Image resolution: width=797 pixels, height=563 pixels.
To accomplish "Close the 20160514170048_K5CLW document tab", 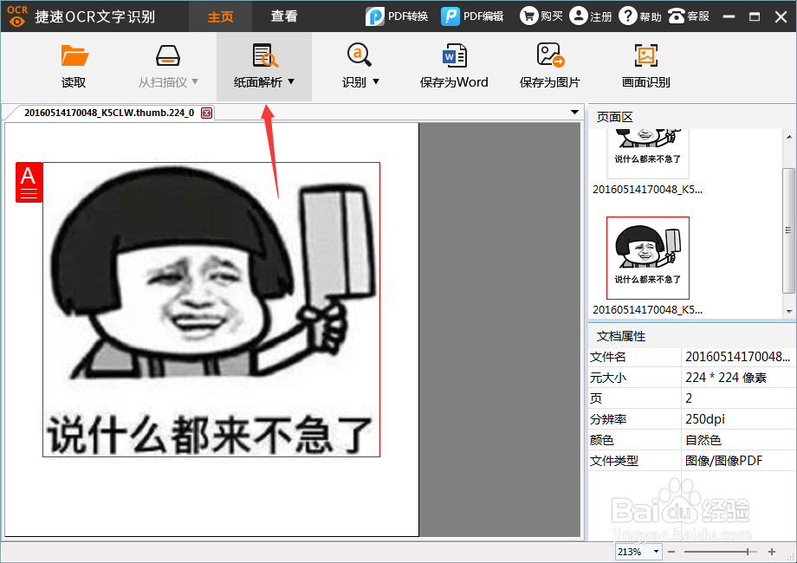I will [206, 113].
